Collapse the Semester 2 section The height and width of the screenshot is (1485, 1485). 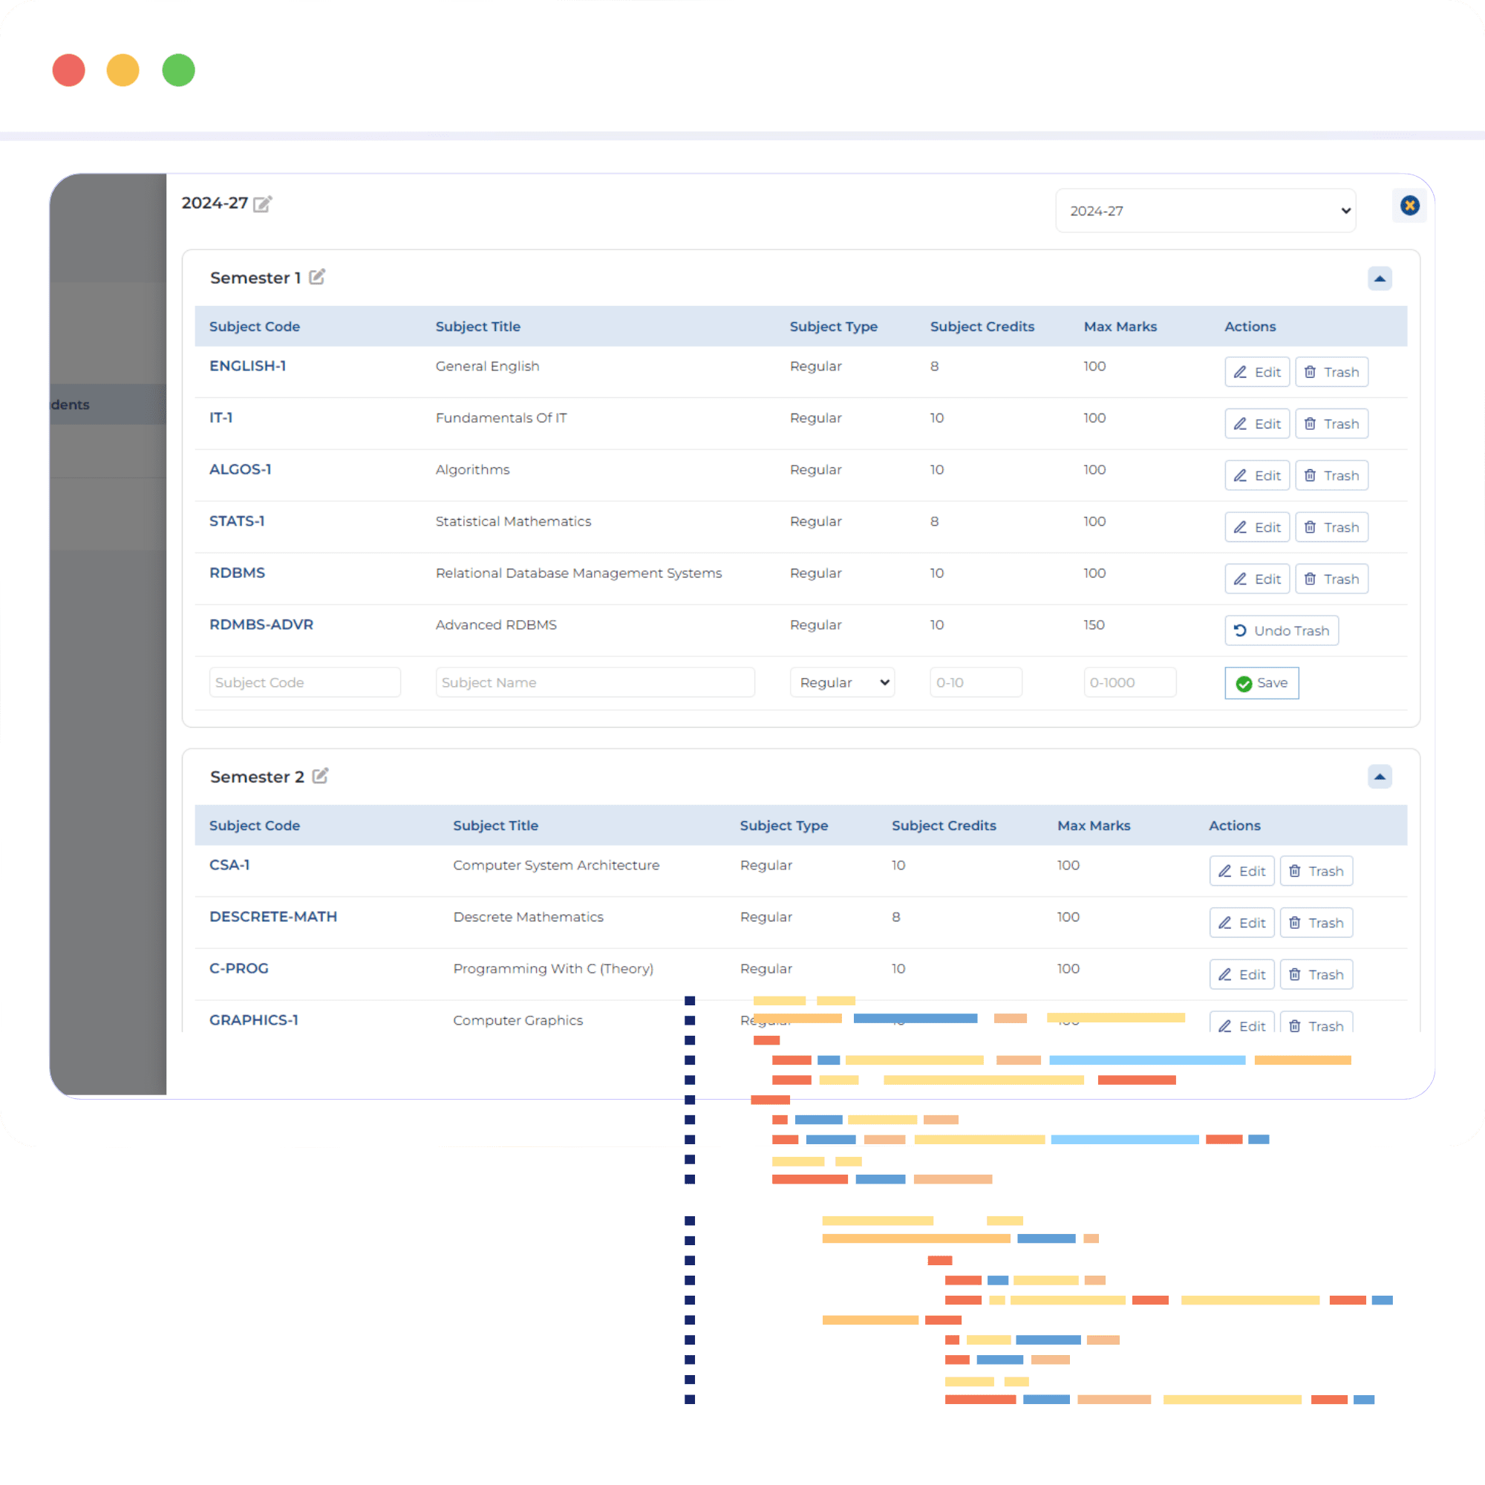[1379, 777]
